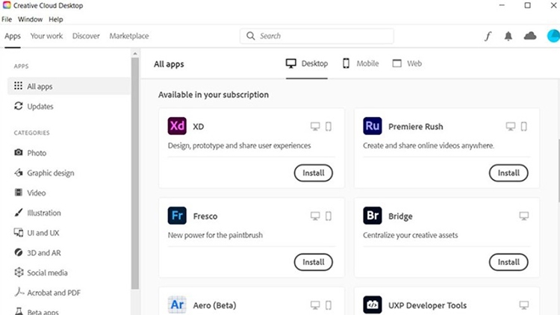Click the search magnifier icon
Image resolution: width=560 pixels, height=315 pixels.
click(251, 36)
